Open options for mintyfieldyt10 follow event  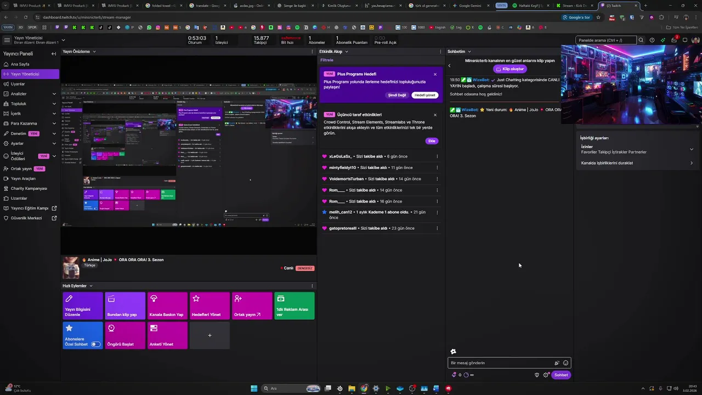tap(437, 167)
